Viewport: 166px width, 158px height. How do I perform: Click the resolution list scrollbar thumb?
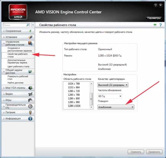[91, 99]
